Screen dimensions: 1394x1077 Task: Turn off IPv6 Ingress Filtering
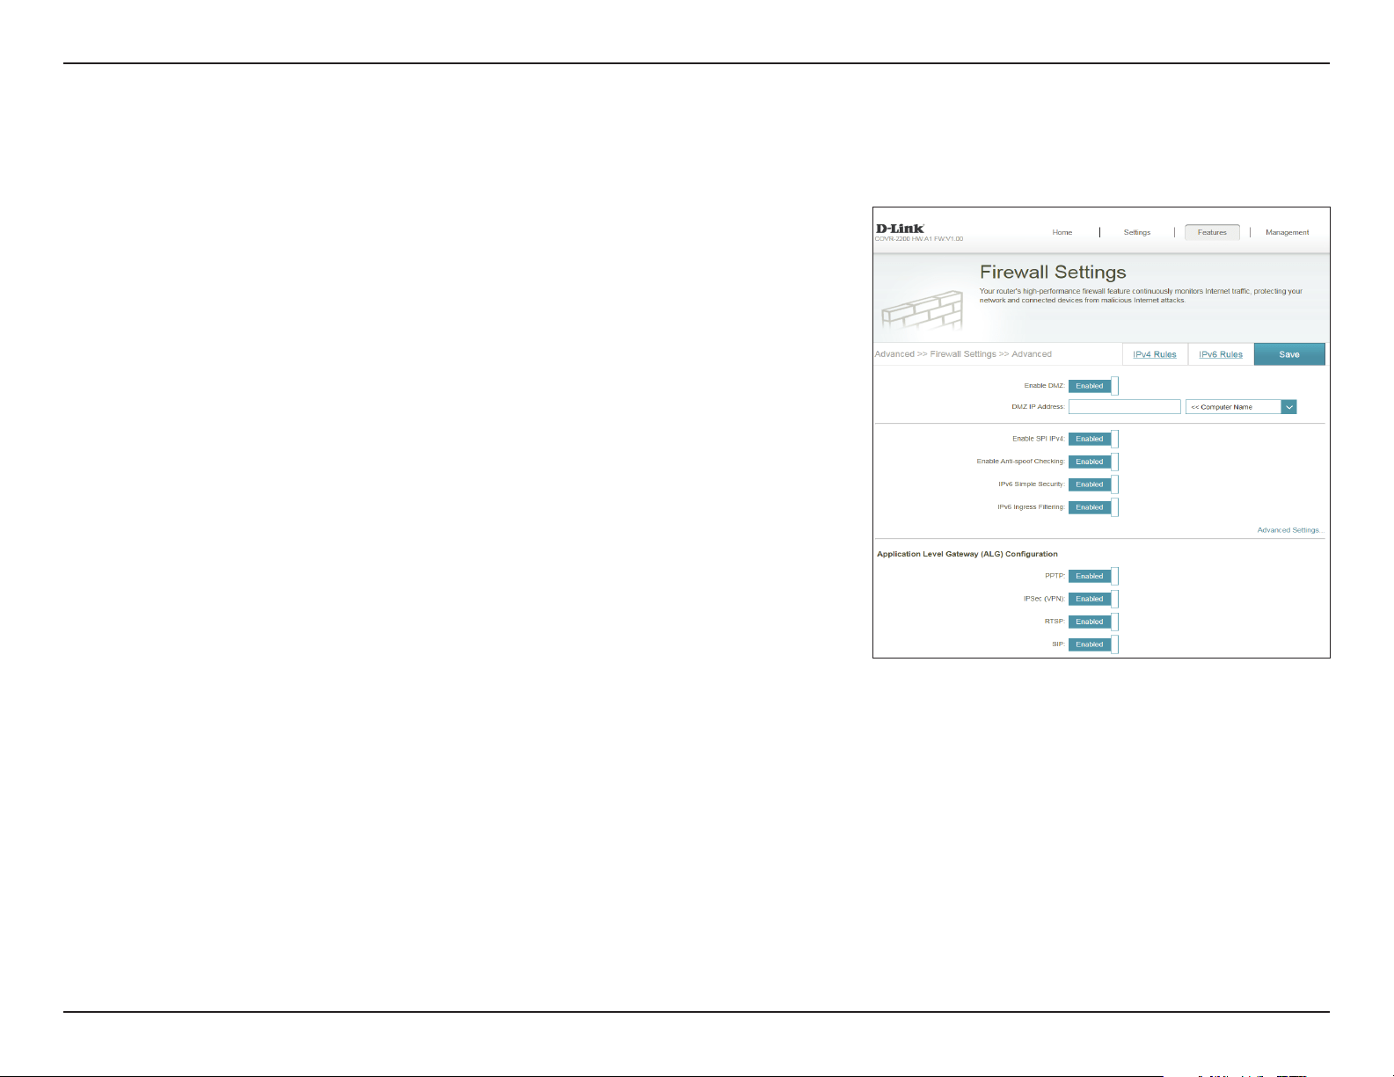click(x=1093, y=507)
